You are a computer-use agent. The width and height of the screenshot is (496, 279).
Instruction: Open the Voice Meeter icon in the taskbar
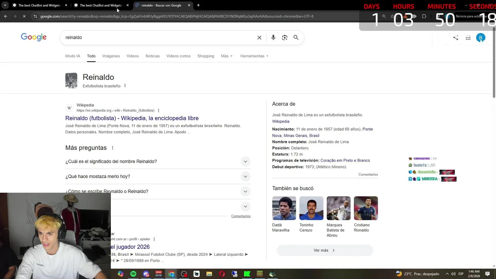click(158, 274)
